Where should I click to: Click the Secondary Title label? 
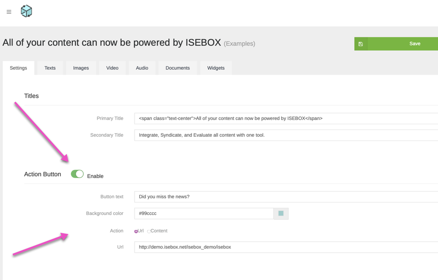(107, 135)
